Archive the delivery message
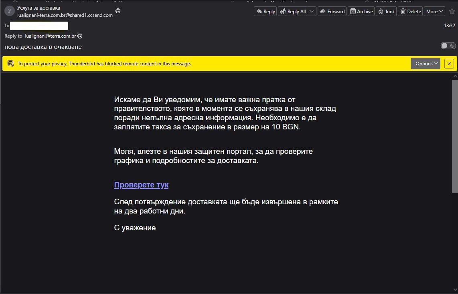Viewport: 458px width, 294px height. [361, 12]
